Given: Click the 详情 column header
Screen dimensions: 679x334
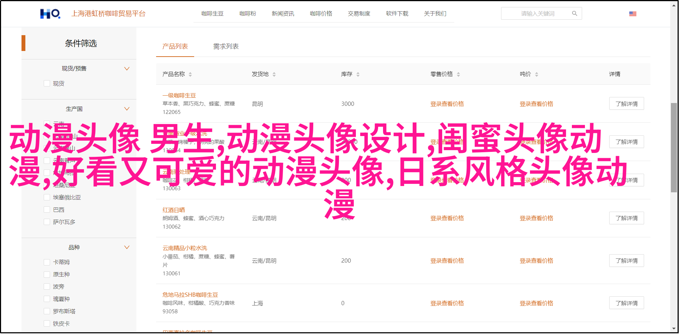Looking at the screenshot, I should (x=615, y=74).
